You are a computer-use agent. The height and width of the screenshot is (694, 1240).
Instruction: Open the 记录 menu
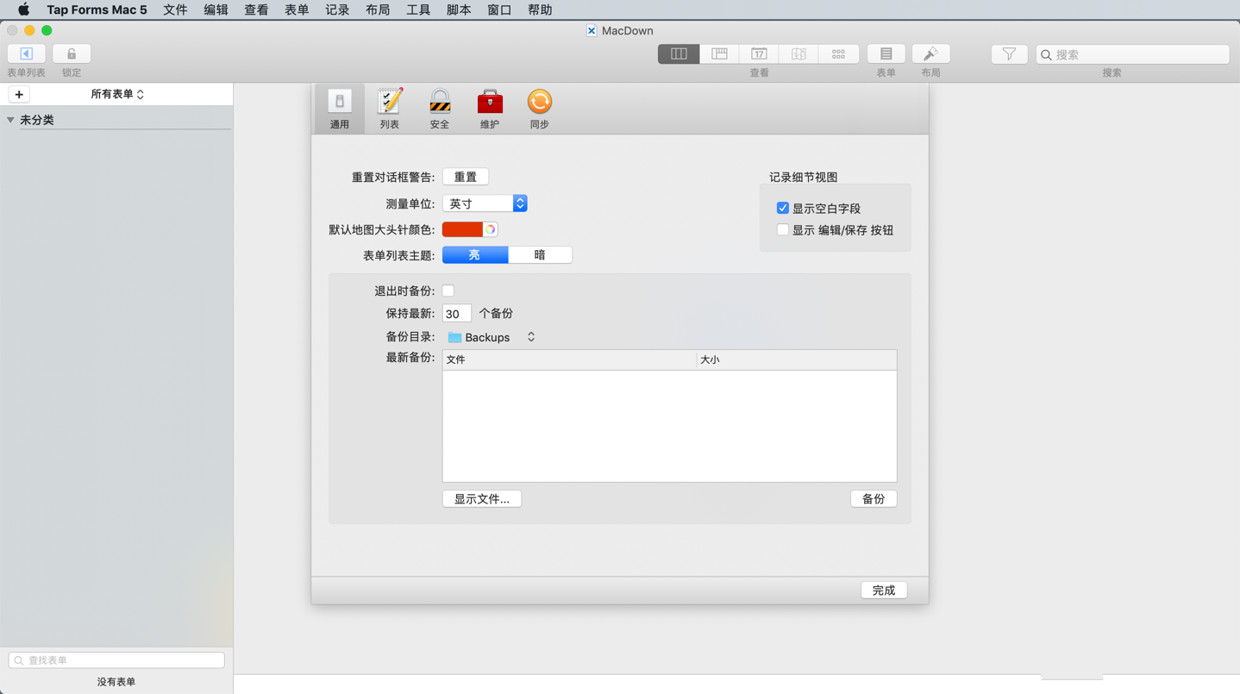[337, 9]
